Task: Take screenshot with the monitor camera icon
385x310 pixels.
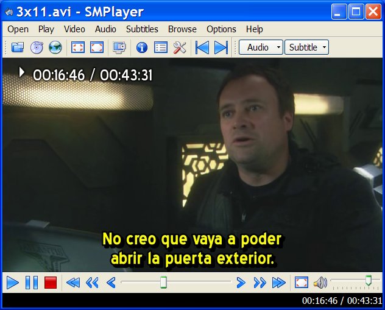Action: pos(119,47)
